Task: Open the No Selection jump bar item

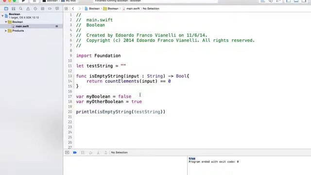Action: coord(151,9)
